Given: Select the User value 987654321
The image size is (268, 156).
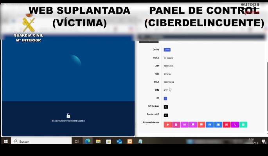Looking at the screenshot, I should tap(169, 66).
